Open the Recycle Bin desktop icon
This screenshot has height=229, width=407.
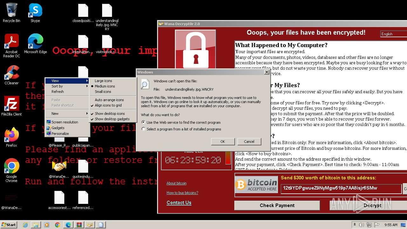pos(11,13)
